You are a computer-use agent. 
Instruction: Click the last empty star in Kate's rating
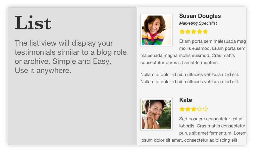point(205,109)
